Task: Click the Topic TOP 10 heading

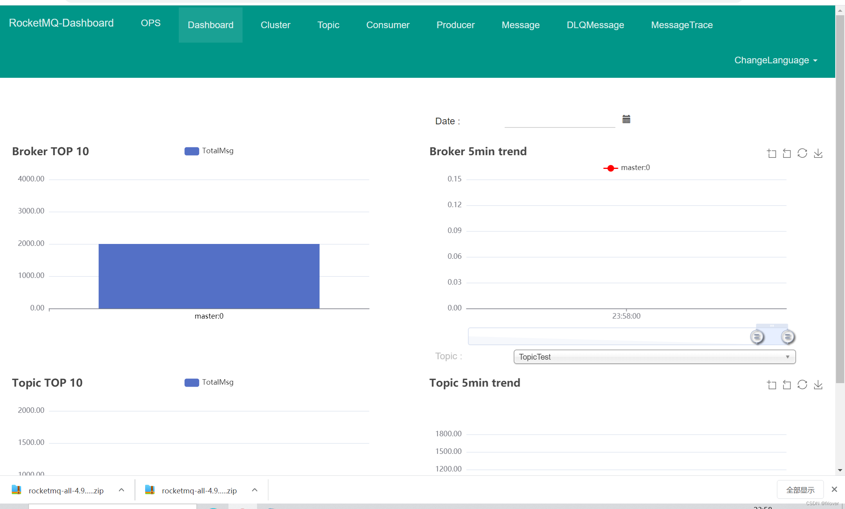Action: 47,383
